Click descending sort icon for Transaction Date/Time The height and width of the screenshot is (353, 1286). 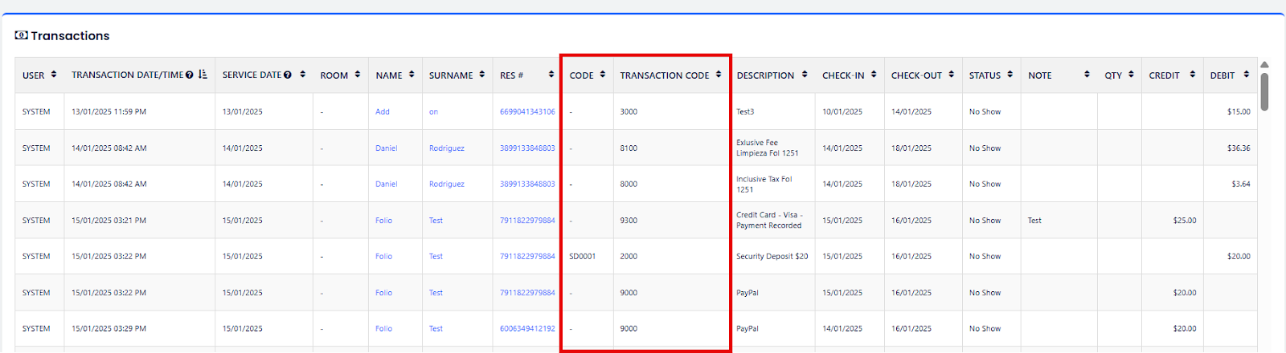(203, 75)
